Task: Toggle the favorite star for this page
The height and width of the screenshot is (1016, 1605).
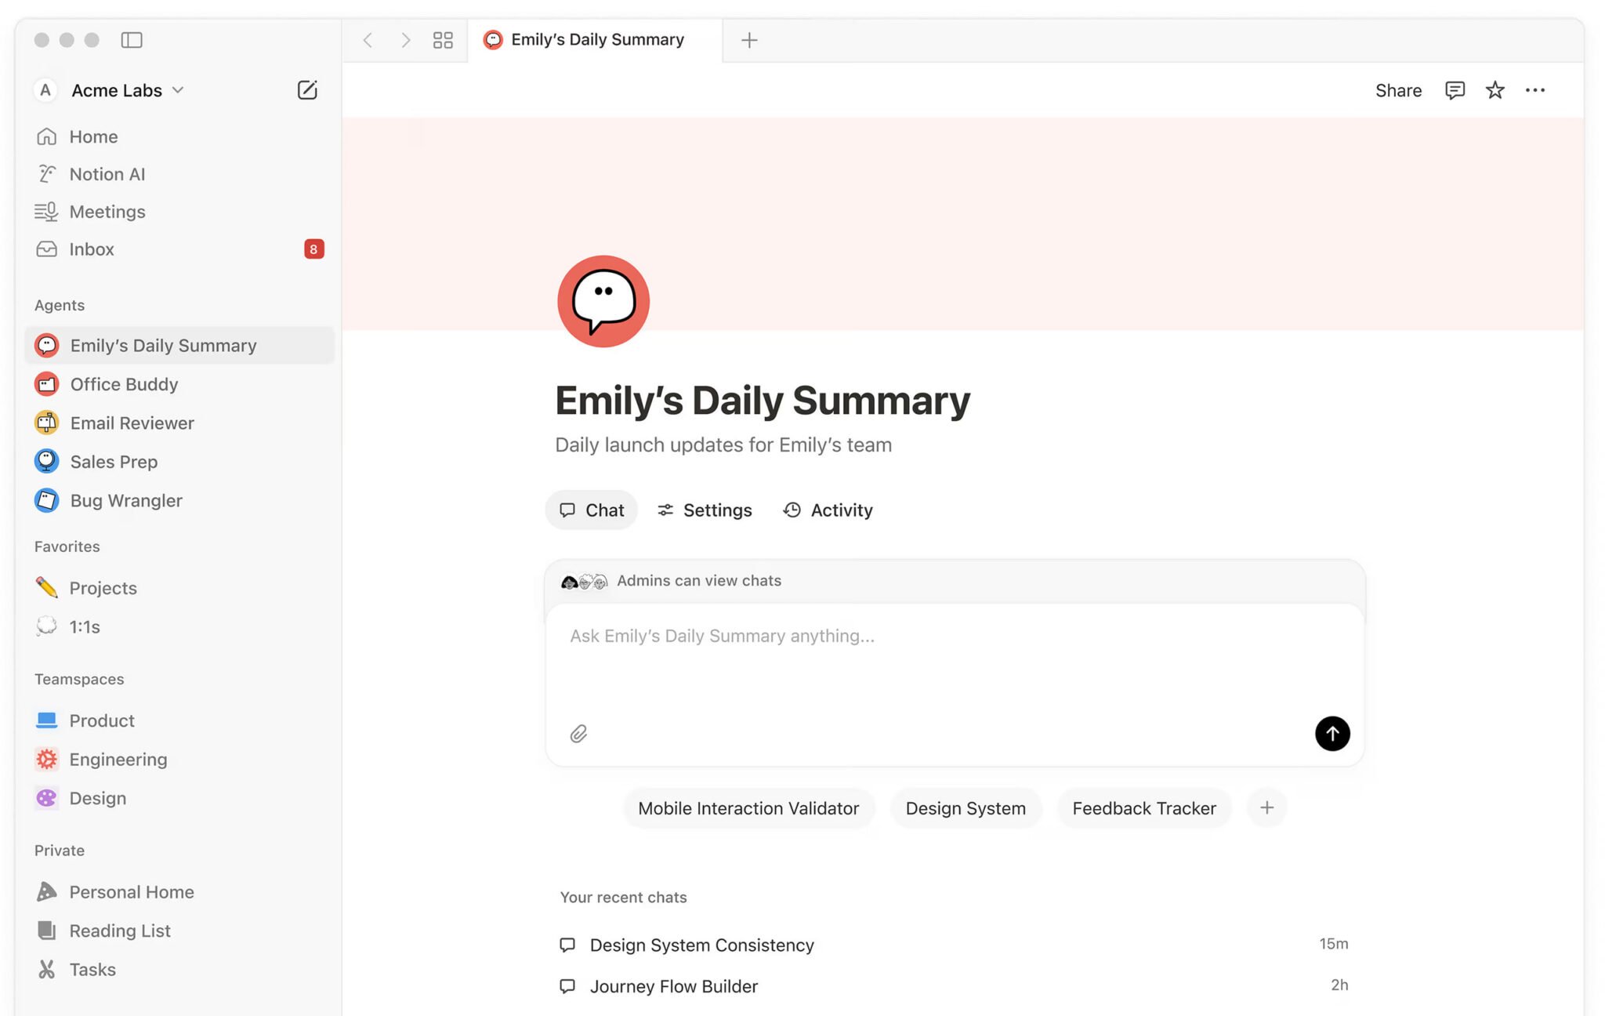Action: 1495,90
